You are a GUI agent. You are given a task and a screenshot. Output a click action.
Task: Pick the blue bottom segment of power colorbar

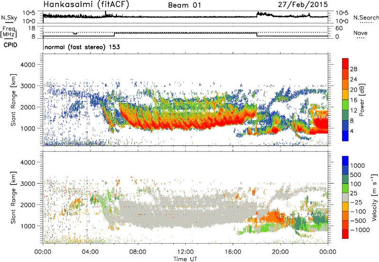click(x=345, y=136)
